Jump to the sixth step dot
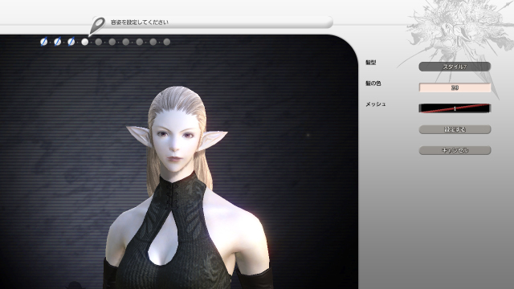514x289 pixels. click(x=112, y=42)
